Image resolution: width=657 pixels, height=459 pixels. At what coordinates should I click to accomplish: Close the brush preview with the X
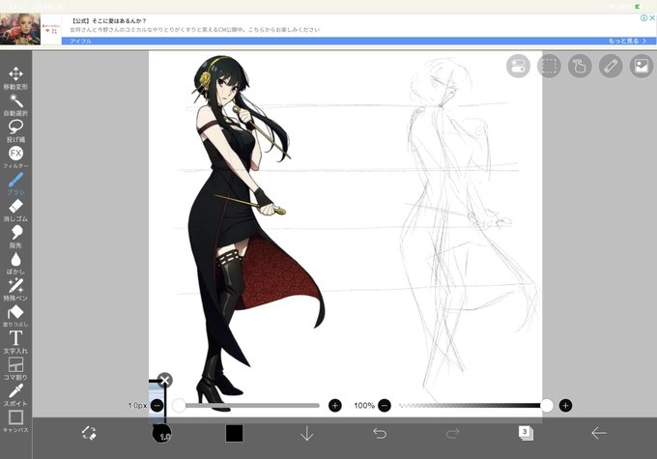click(164, 380)
